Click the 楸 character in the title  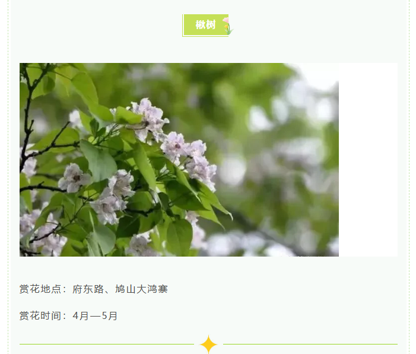tap(201, 25)
